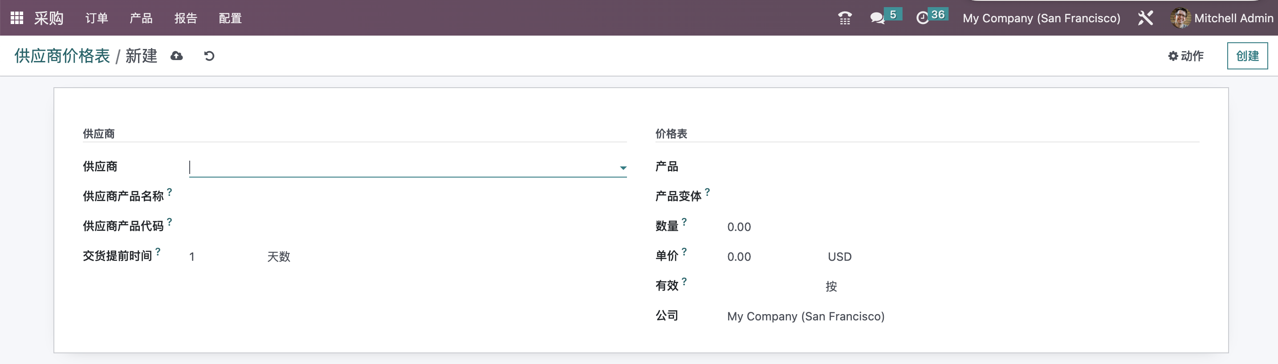
Task: Click the VoIP phone icon
Action: coord(844,18)
